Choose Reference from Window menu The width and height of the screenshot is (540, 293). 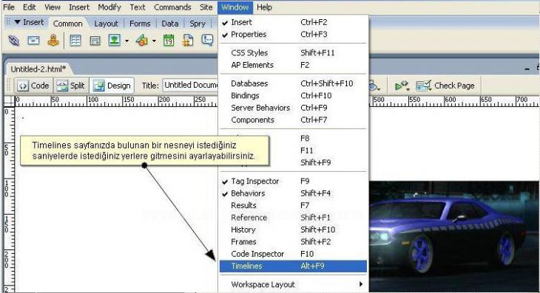coord(293,218)
